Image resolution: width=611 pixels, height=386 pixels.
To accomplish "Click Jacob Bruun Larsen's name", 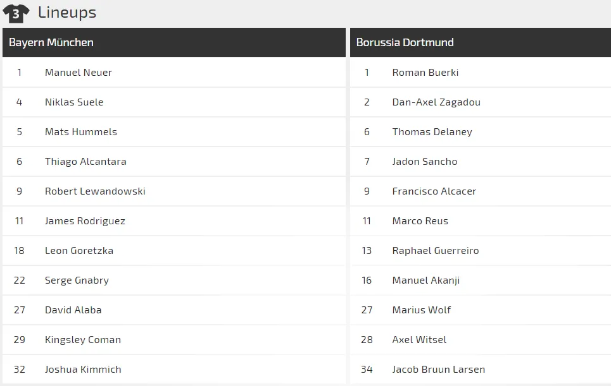I will [439, 370].
